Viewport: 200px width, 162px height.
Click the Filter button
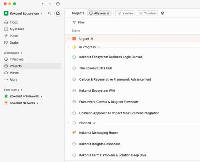79,22
